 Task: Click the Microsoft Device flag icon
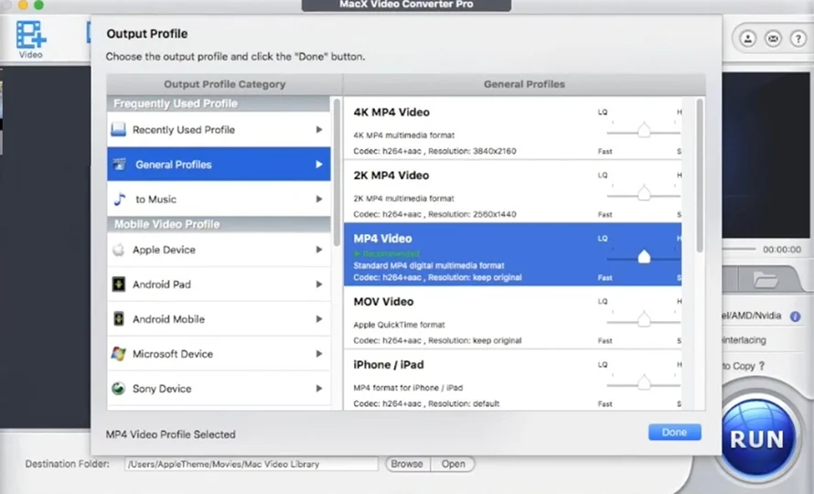[118, 354]
